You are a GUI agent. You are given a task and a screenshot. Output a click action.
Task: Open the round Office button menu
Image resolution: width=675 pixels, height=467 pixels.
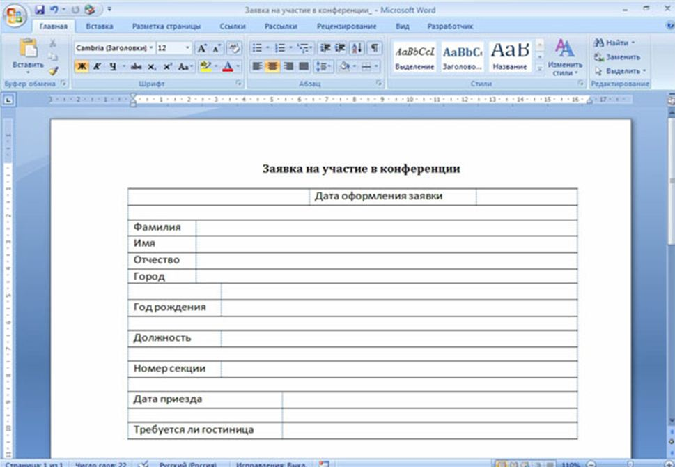tap(15, 16)
